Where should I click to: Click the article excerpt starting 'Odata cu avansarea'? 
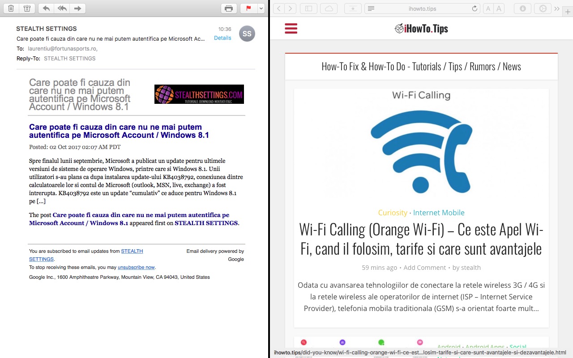pos(421,297)
